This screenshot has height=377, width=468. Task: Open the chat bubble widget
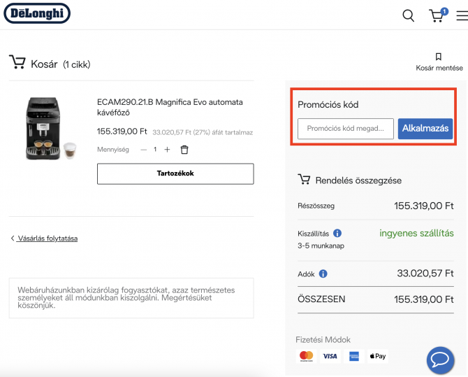click(441, 360)
